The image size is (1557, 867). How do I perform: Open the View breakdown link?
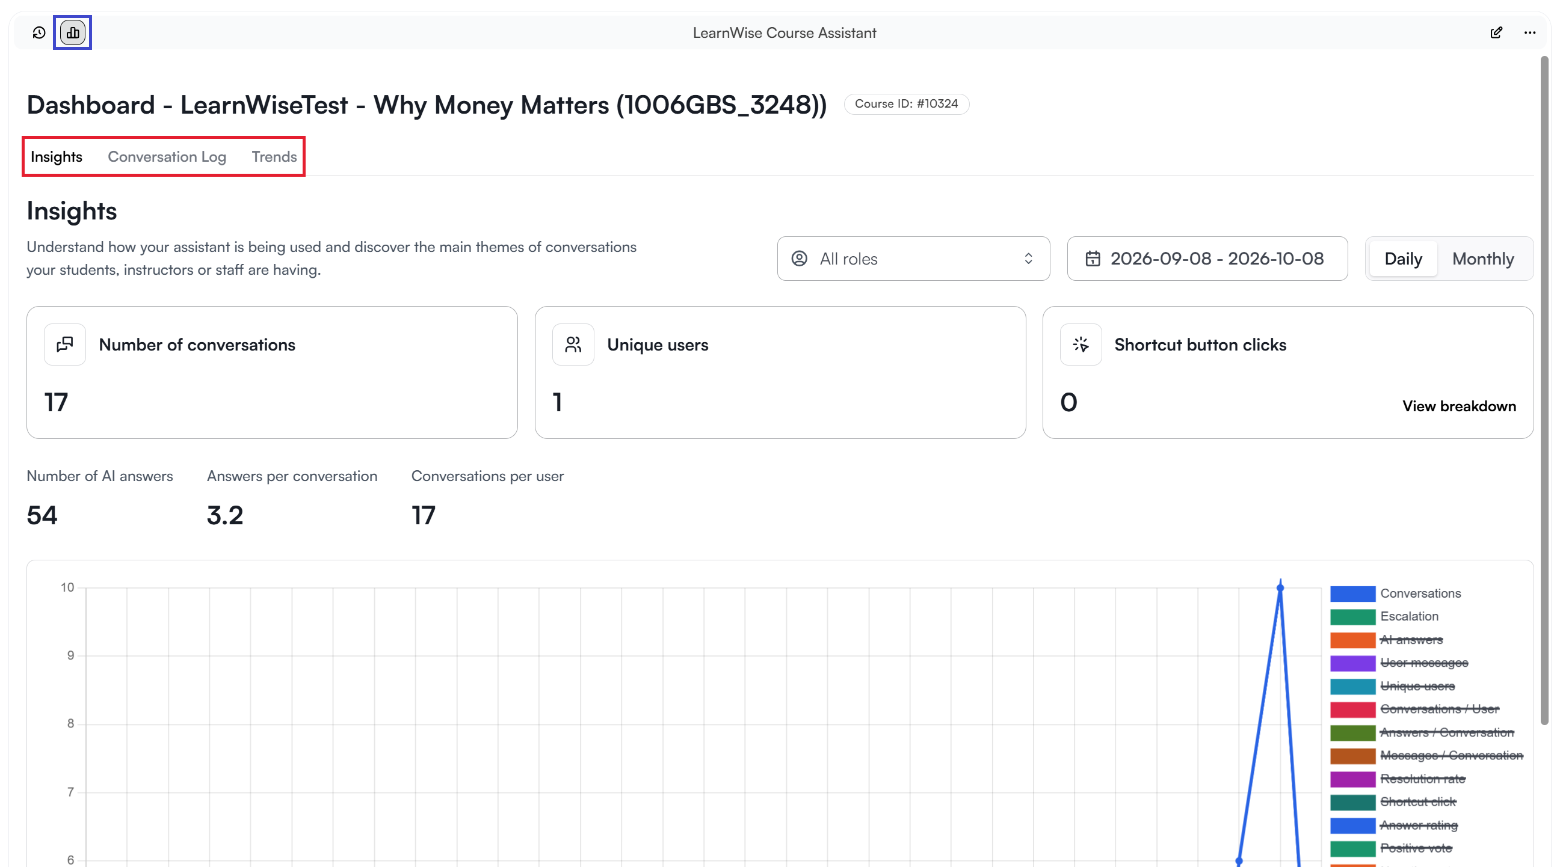[x=1459, y=406]
